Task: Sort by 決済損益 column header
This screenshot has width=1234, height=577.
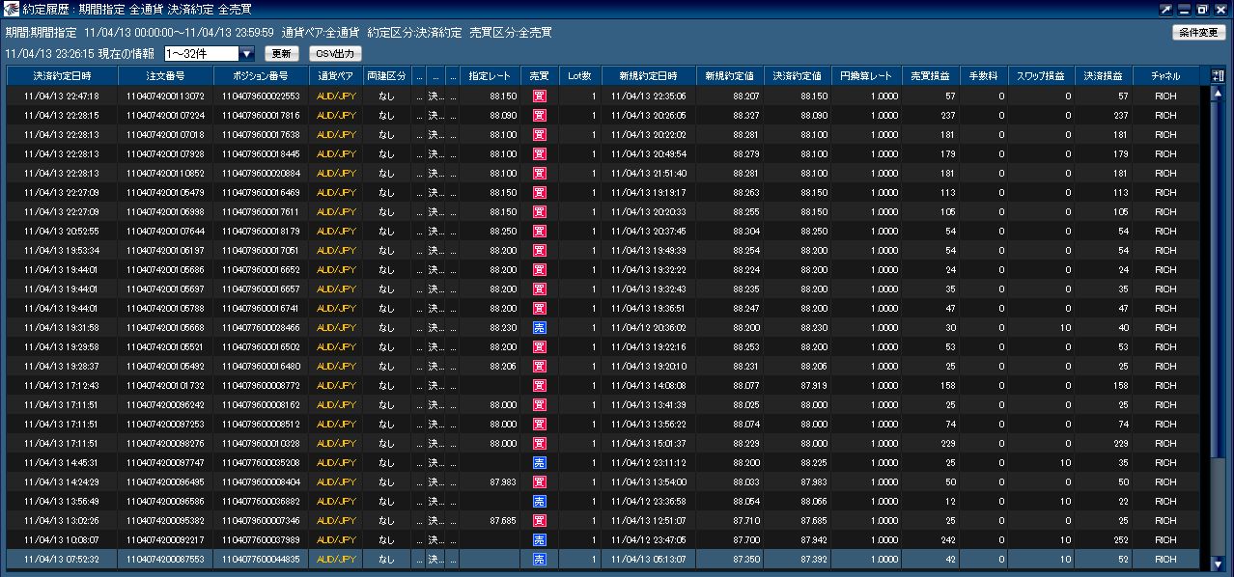Action: point(1103,75)
